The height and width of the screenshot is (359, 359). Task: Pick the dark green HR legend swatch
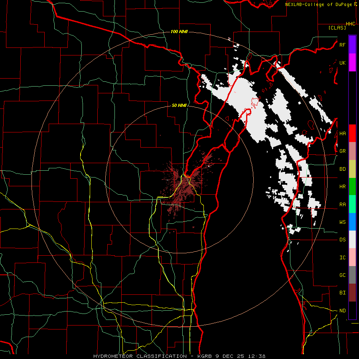[352, 187]
